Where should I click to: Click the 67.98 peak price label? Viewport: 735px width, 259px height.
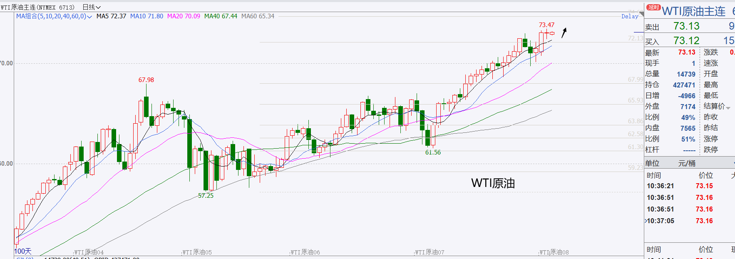[x=146, y=80]
